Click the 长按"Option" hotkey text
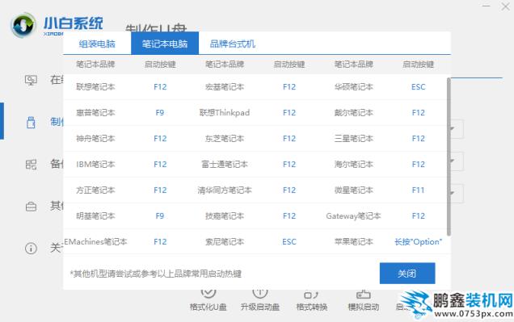 (x=419, y=242)
